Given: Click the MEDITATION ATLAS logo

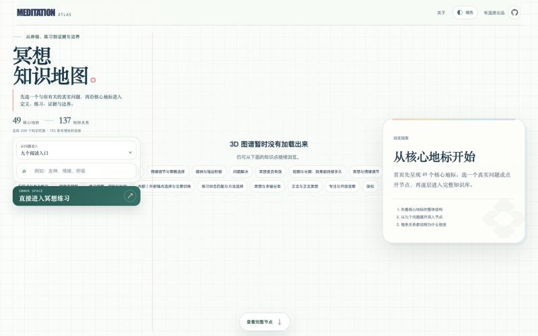Looking at the screenshot, I should point(44,13).
